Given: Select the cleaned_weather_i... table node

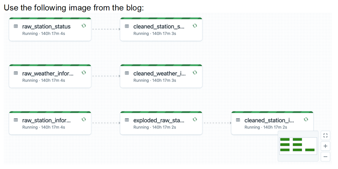Looking at the screenshot, I should tap(161, 76).
